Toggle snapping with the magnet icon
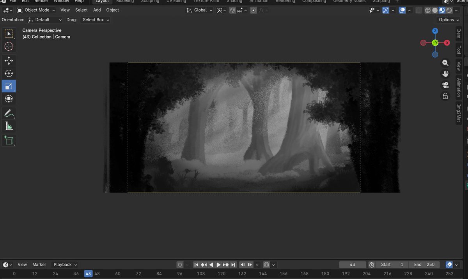 point(232,10)
